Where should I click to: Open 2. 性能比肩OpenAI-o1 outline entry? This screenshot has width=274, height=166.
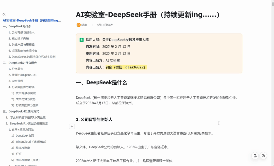pos(22,75)
